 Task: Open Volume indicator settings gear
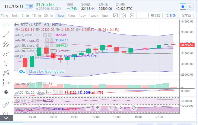click(x=40, y=84)
